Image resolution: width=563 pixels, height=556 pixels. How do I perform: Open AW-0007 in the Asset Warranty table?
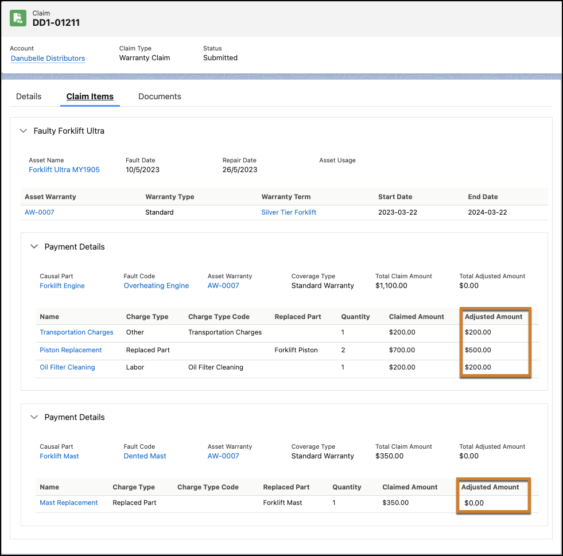click(x=40, y=212)
